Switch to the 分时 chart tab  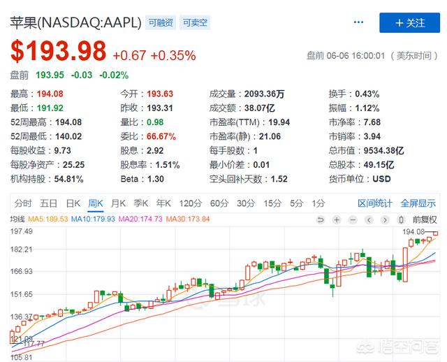tap(23, 203)
